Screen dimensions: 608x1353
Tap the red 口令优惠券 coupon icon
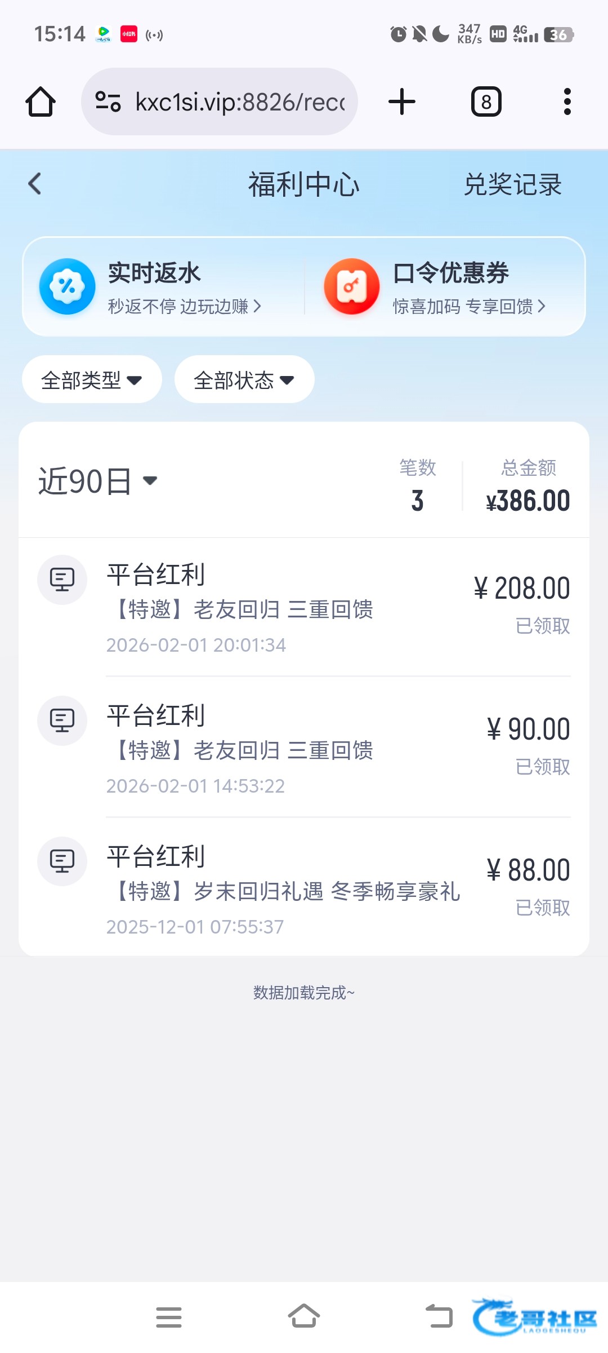tap(352, 286)
